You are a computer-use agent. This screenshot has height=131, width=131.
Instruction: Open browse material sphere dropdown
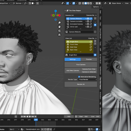coord(23,129)
